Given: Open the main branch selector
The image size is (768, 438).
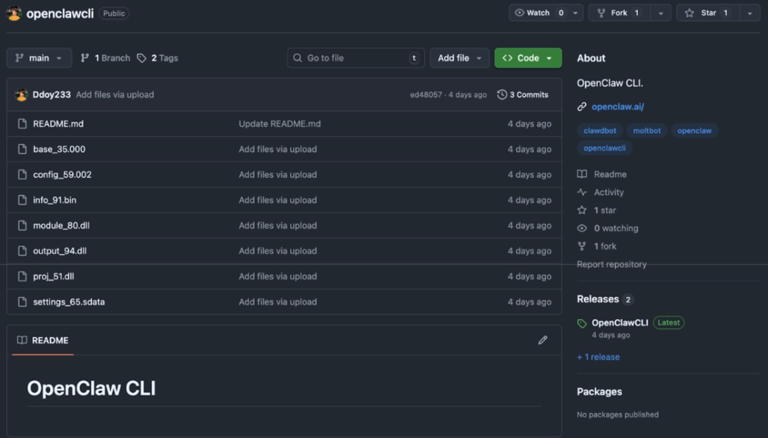Looking at the screenshot, I should (x=39, y=58).
